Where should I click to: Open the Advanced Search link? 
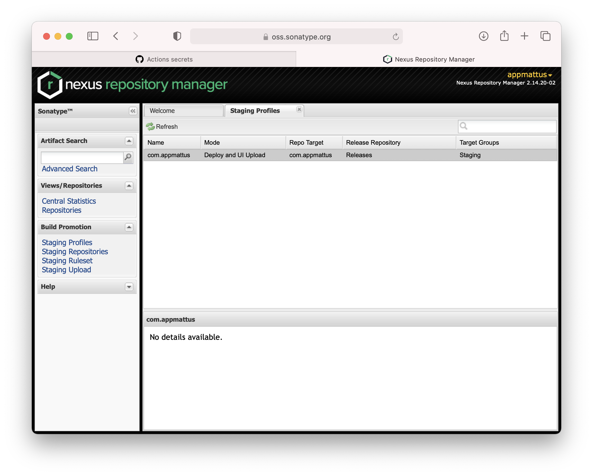[69, 169]
